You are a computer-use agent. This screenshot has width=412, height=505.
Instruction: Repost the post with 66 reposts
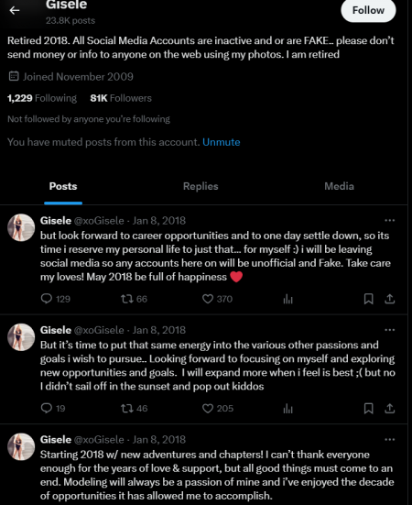[126, 299]
